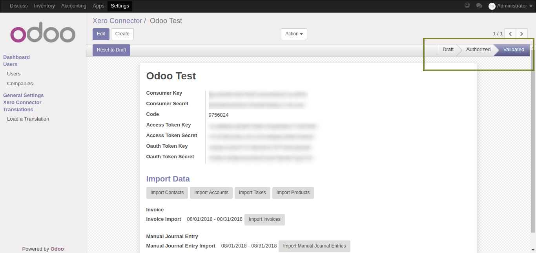Click the Import Data heading
Image resolution: width=536 pixels, height=253 pixels.
pyautogui.click(x=168, y=179)
